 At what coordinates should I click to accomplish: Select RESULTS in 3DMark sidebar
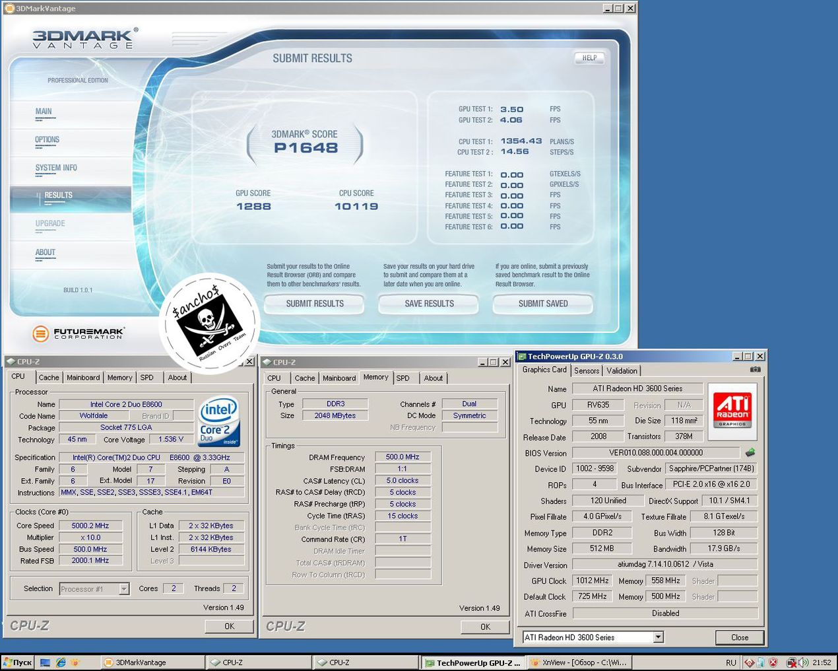[71, 199]
